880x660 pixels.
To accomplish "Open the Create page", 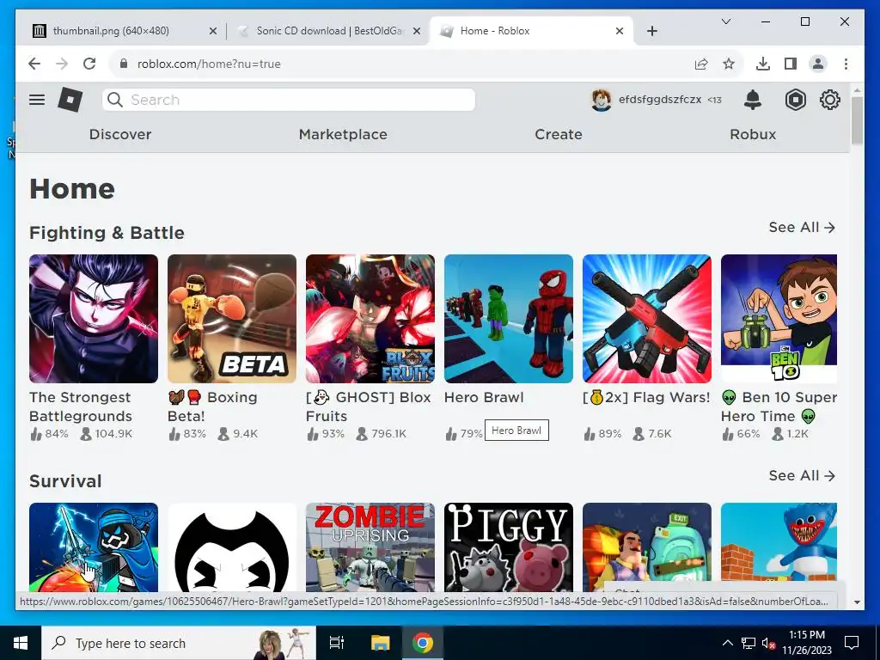I will [x=559, y=135].
